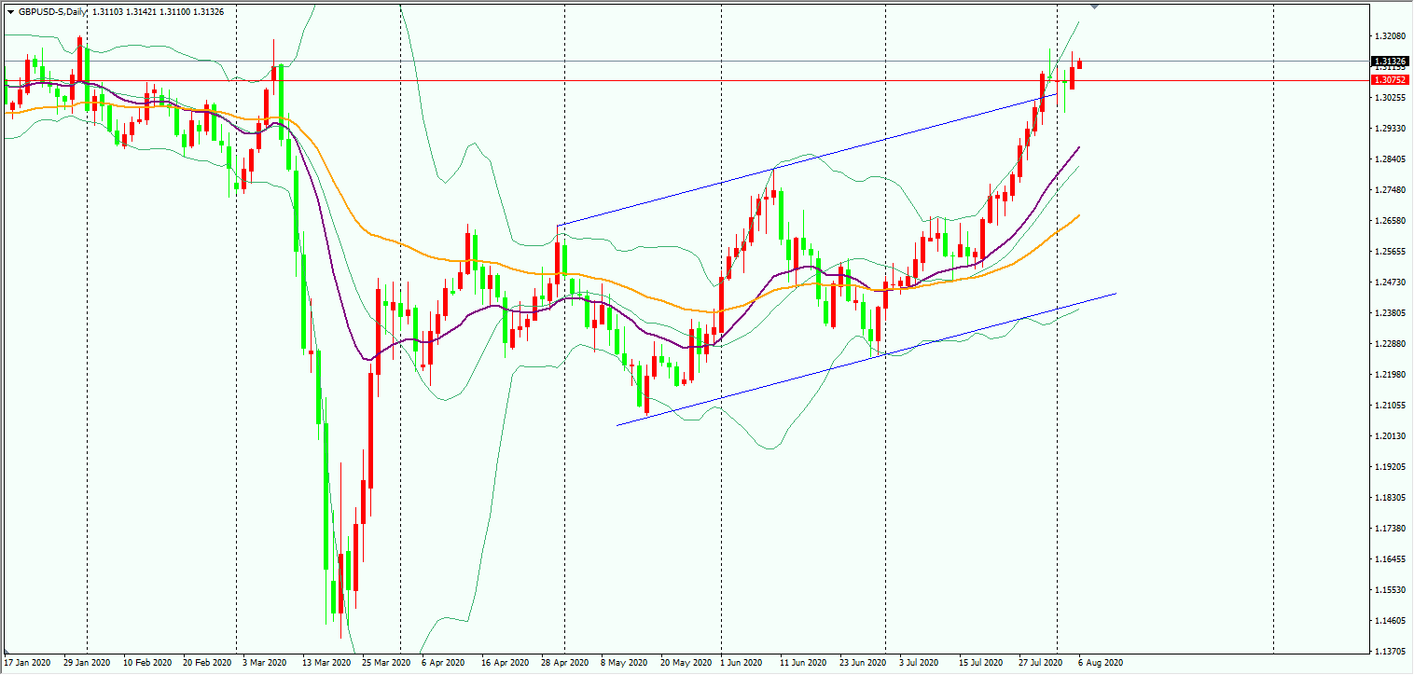Select the upper blue channel trendline

coord(807,158)
